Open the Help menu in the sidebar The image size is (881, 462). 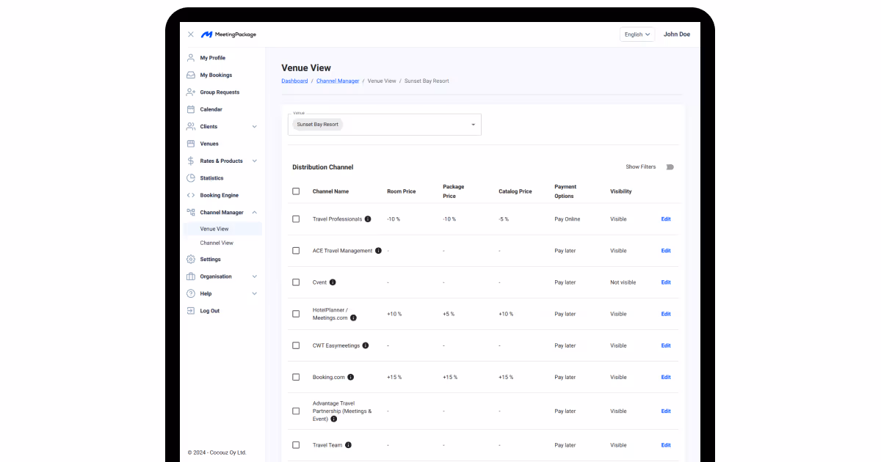[x=204, y=293]
